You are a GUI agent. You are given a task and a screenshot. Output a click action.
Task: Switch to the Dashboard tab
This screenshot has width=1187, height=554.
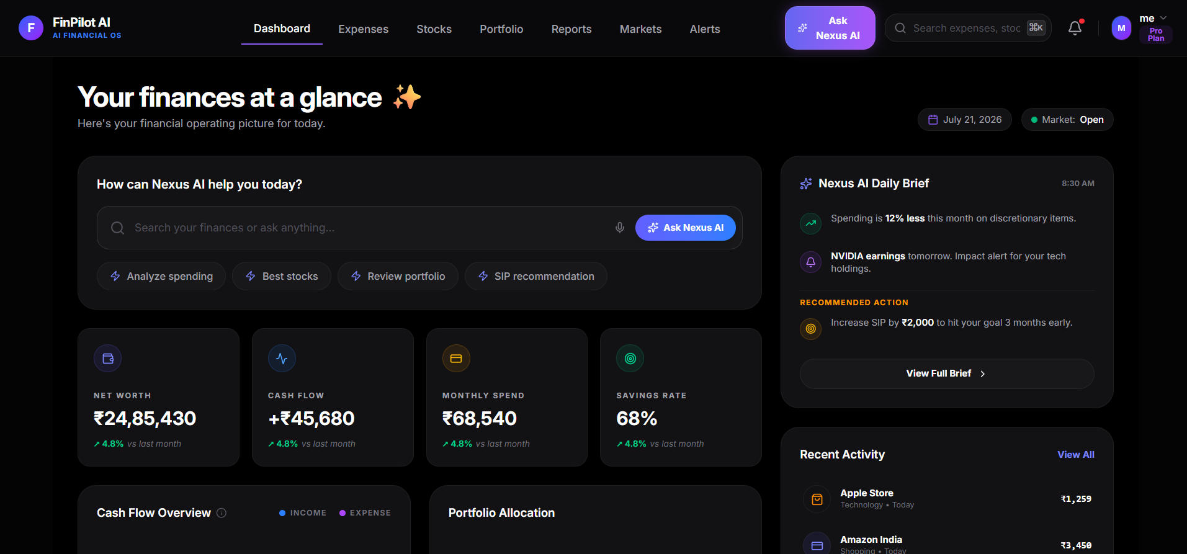pyautogui.click(x=282, y=29)
